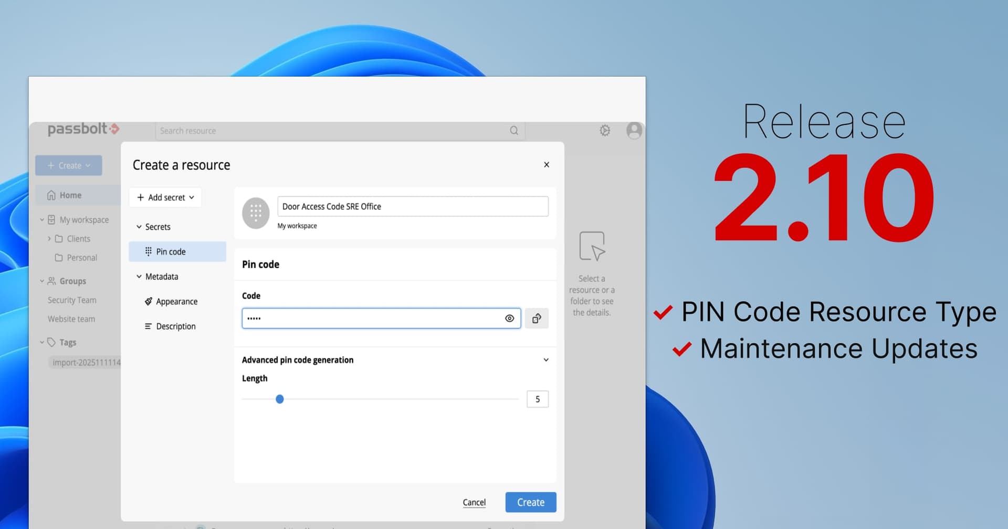Image resolution: width=1008 pixels, height=529 pixels.
Task: Expand the Clients folder
Action: (x=49, y=239)
